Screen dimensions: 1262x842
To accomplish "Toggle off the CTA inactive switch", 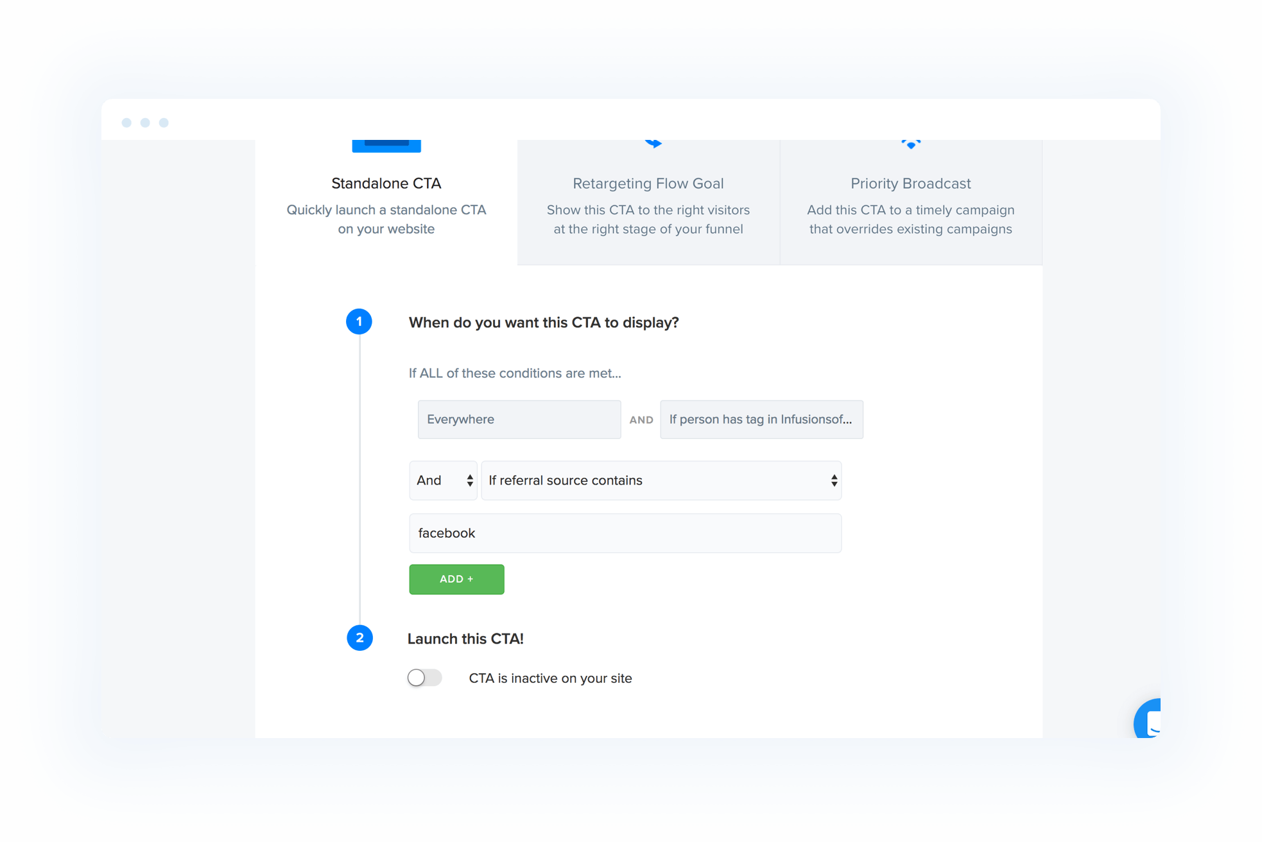I will [x=424, y=677].
